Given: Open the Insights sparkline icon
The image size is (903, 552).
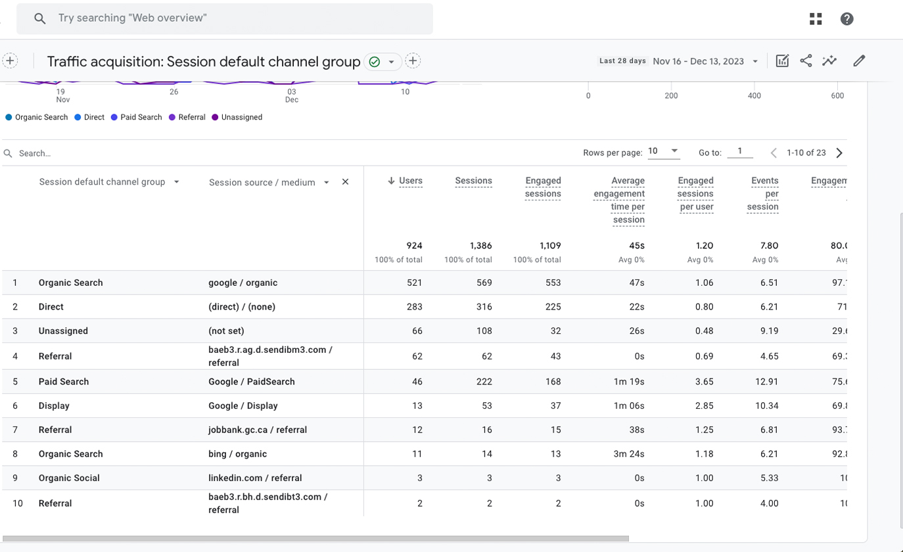Looking at the screenshot, I should click(829, 61).
